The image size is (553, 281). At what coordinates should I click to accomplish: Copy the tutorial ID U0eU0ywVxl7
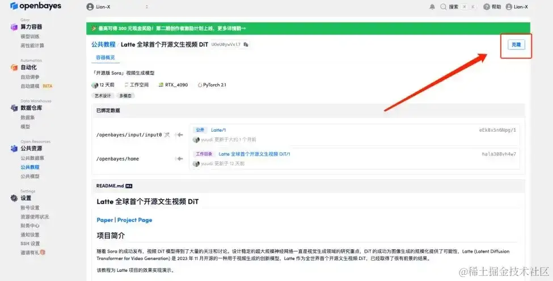point(246,44)
